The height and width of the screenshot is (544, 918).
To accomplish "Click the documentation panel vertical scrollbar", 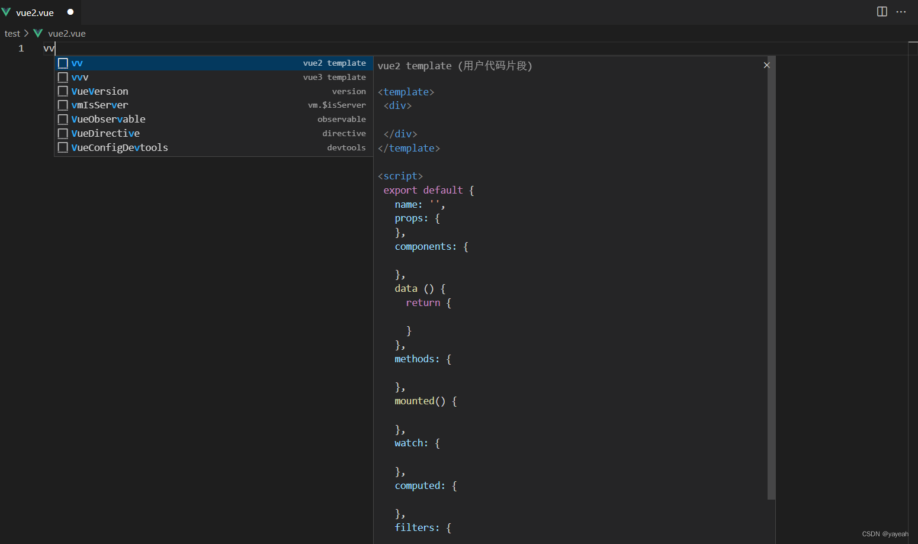I will [x=771, y=278].
